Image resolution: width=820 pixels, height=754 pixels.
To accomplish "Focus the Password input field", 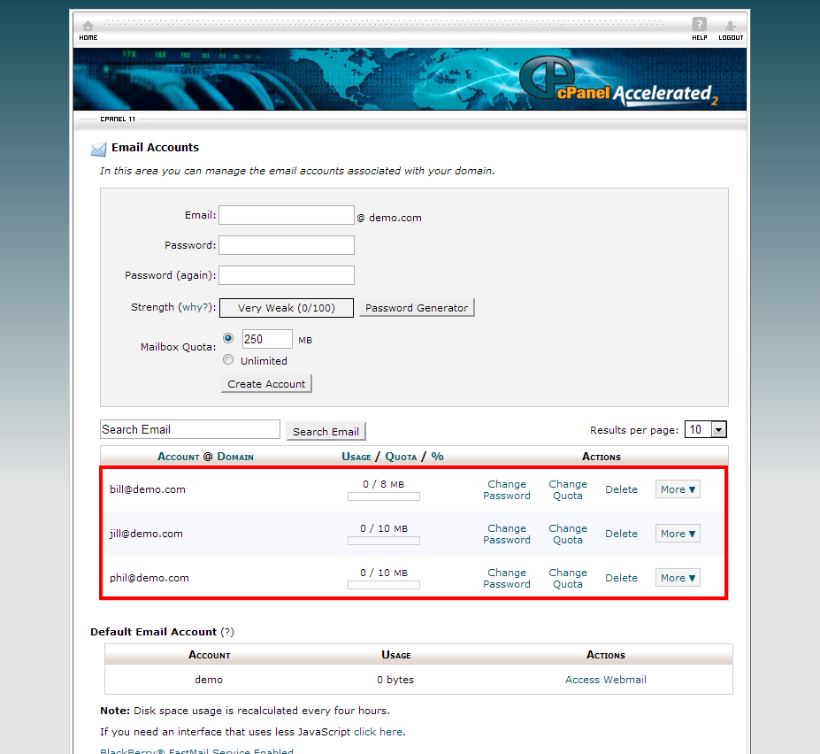I will [286, 245].
